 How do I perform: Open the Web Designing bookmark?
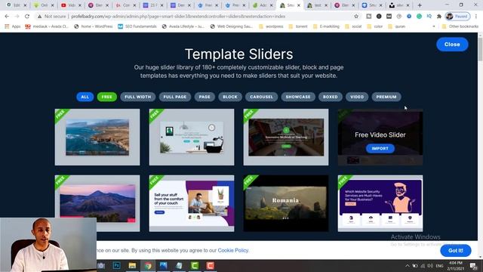pos(232,26)
